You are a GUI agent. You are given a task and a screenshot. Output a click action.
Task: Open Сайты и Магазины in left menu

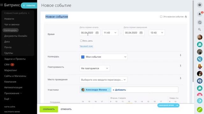[15, 76]
